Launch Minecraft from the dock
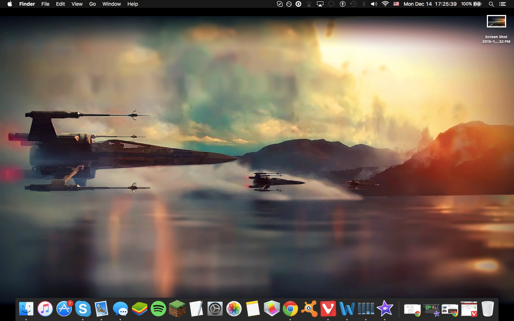 (177, 309)
